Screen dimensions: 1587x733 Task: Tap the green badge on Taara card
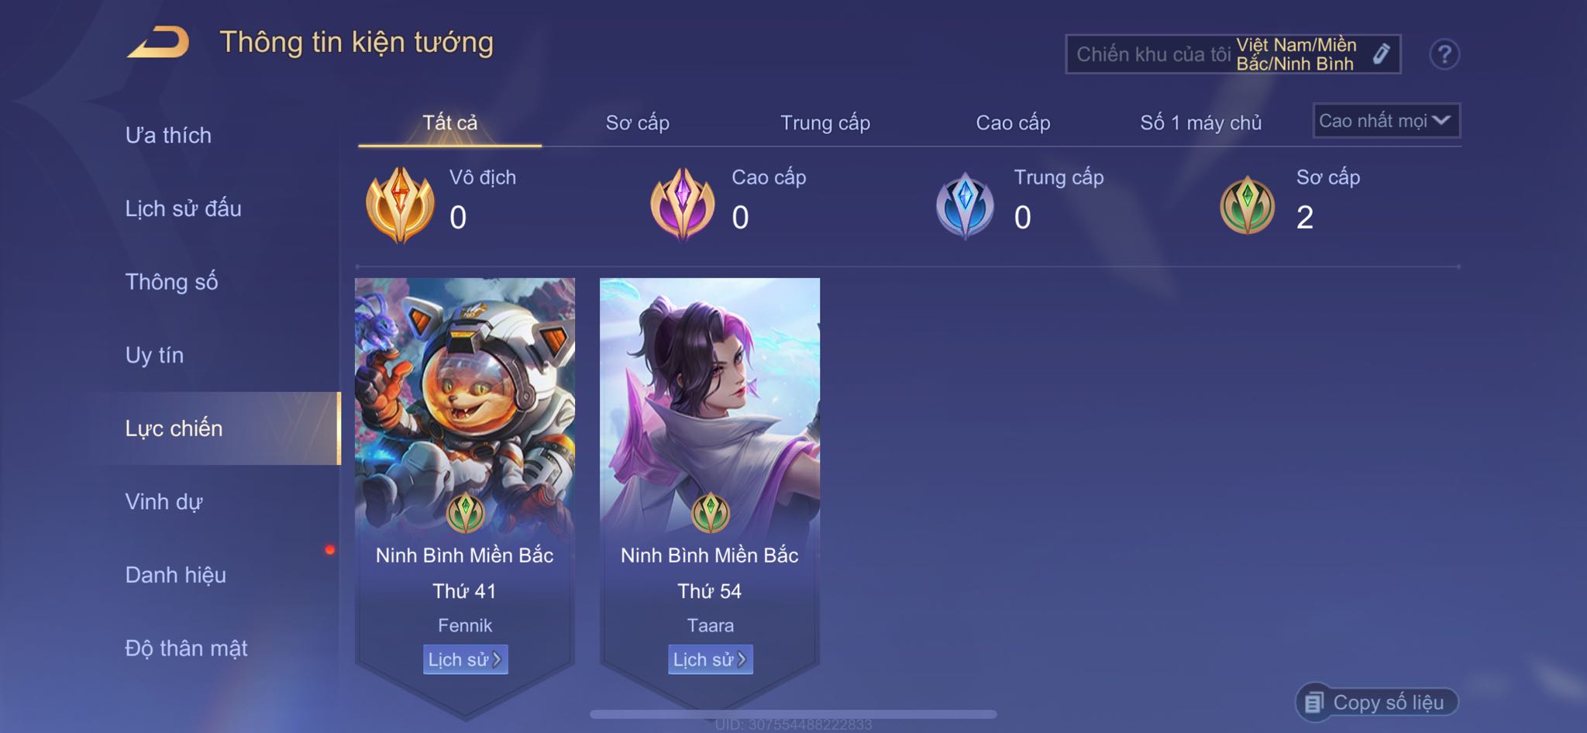tap(711, 512)
